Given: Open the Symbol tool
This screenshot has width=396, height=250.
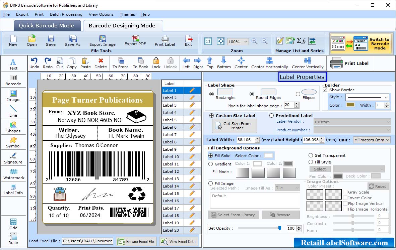Looking at the screenshot, I should (x=13, y=142).
